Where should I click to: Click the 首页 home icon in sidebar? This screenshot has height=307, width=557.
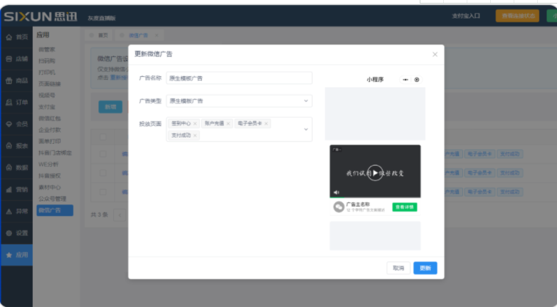pos(9,37)
